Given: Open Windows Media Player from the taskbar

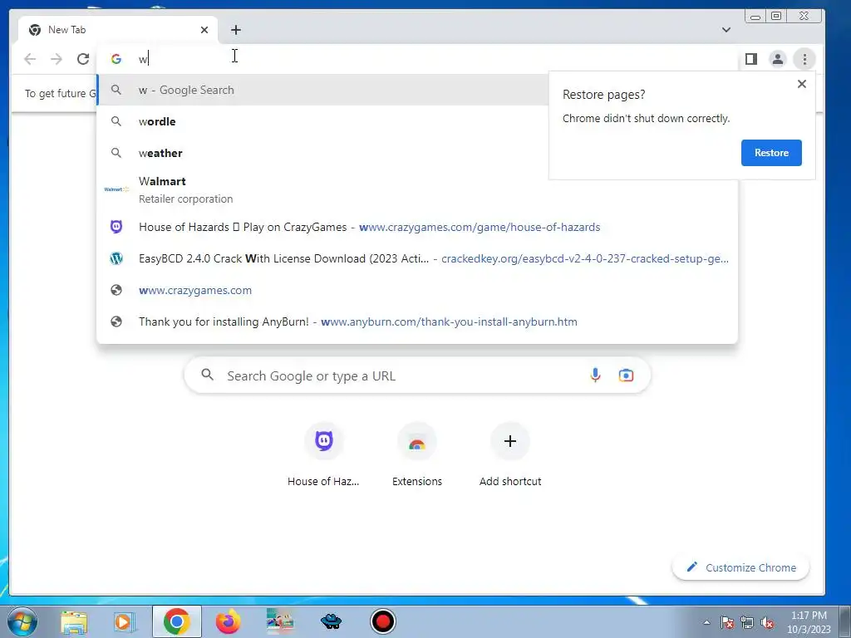Looking at the screenshot, I should [x=125, y=622].
